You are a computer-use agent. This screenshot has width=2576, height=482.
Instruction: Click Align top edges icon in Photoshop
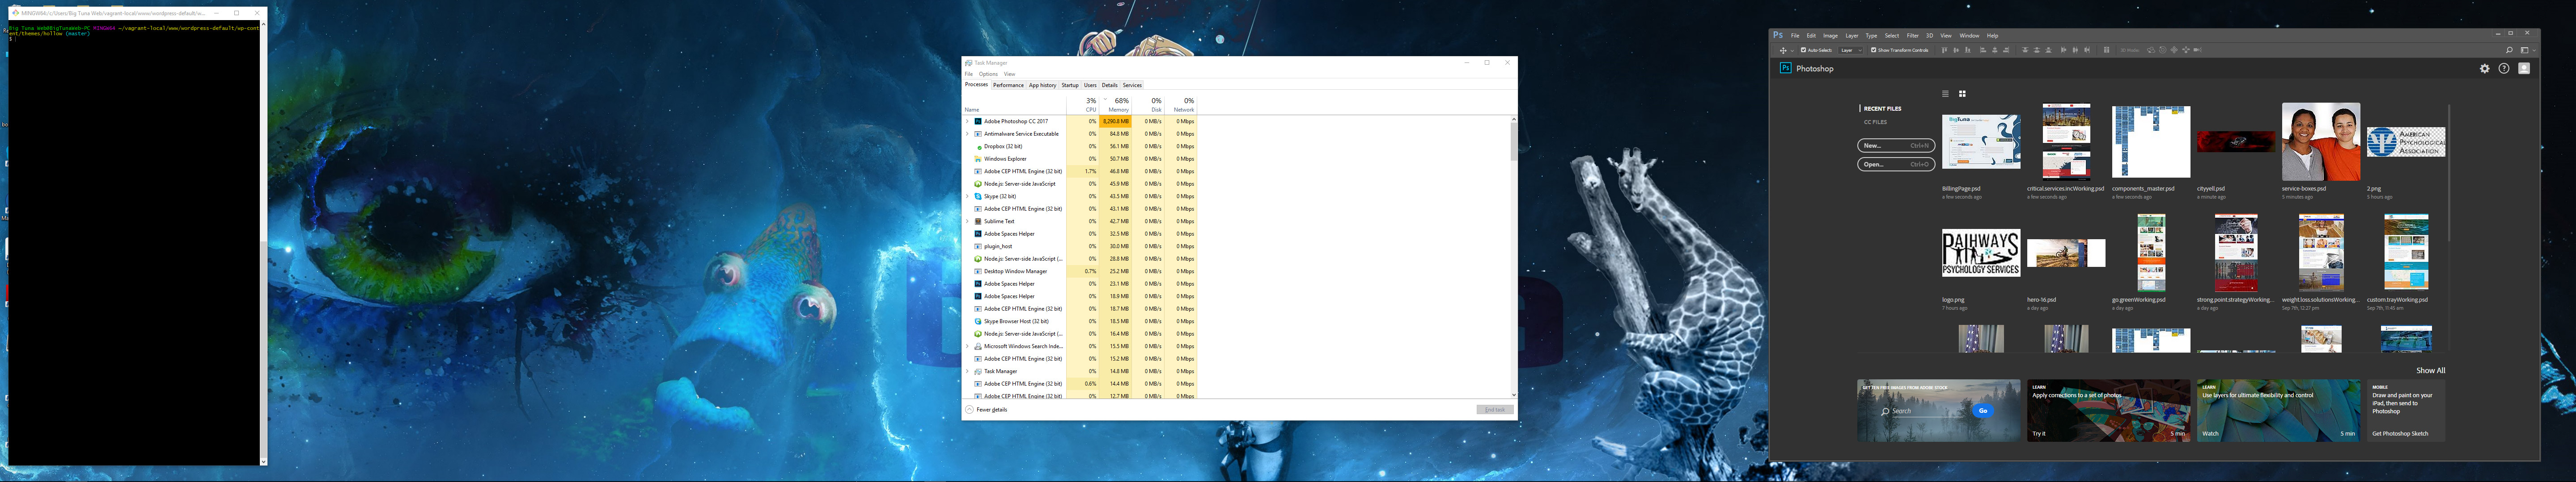[x=1945, y=50]
